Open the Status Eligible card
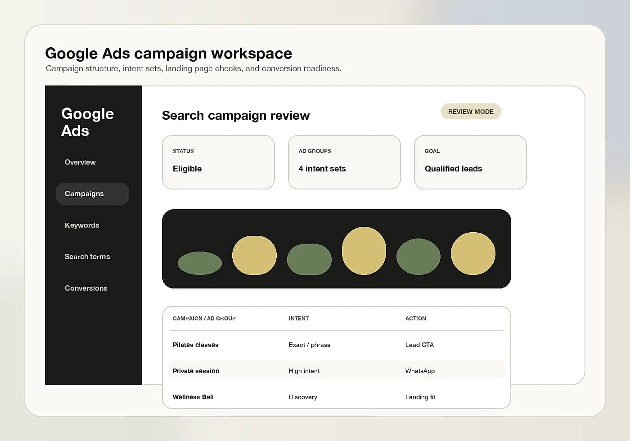630x441 pixels. pos(218,162)
